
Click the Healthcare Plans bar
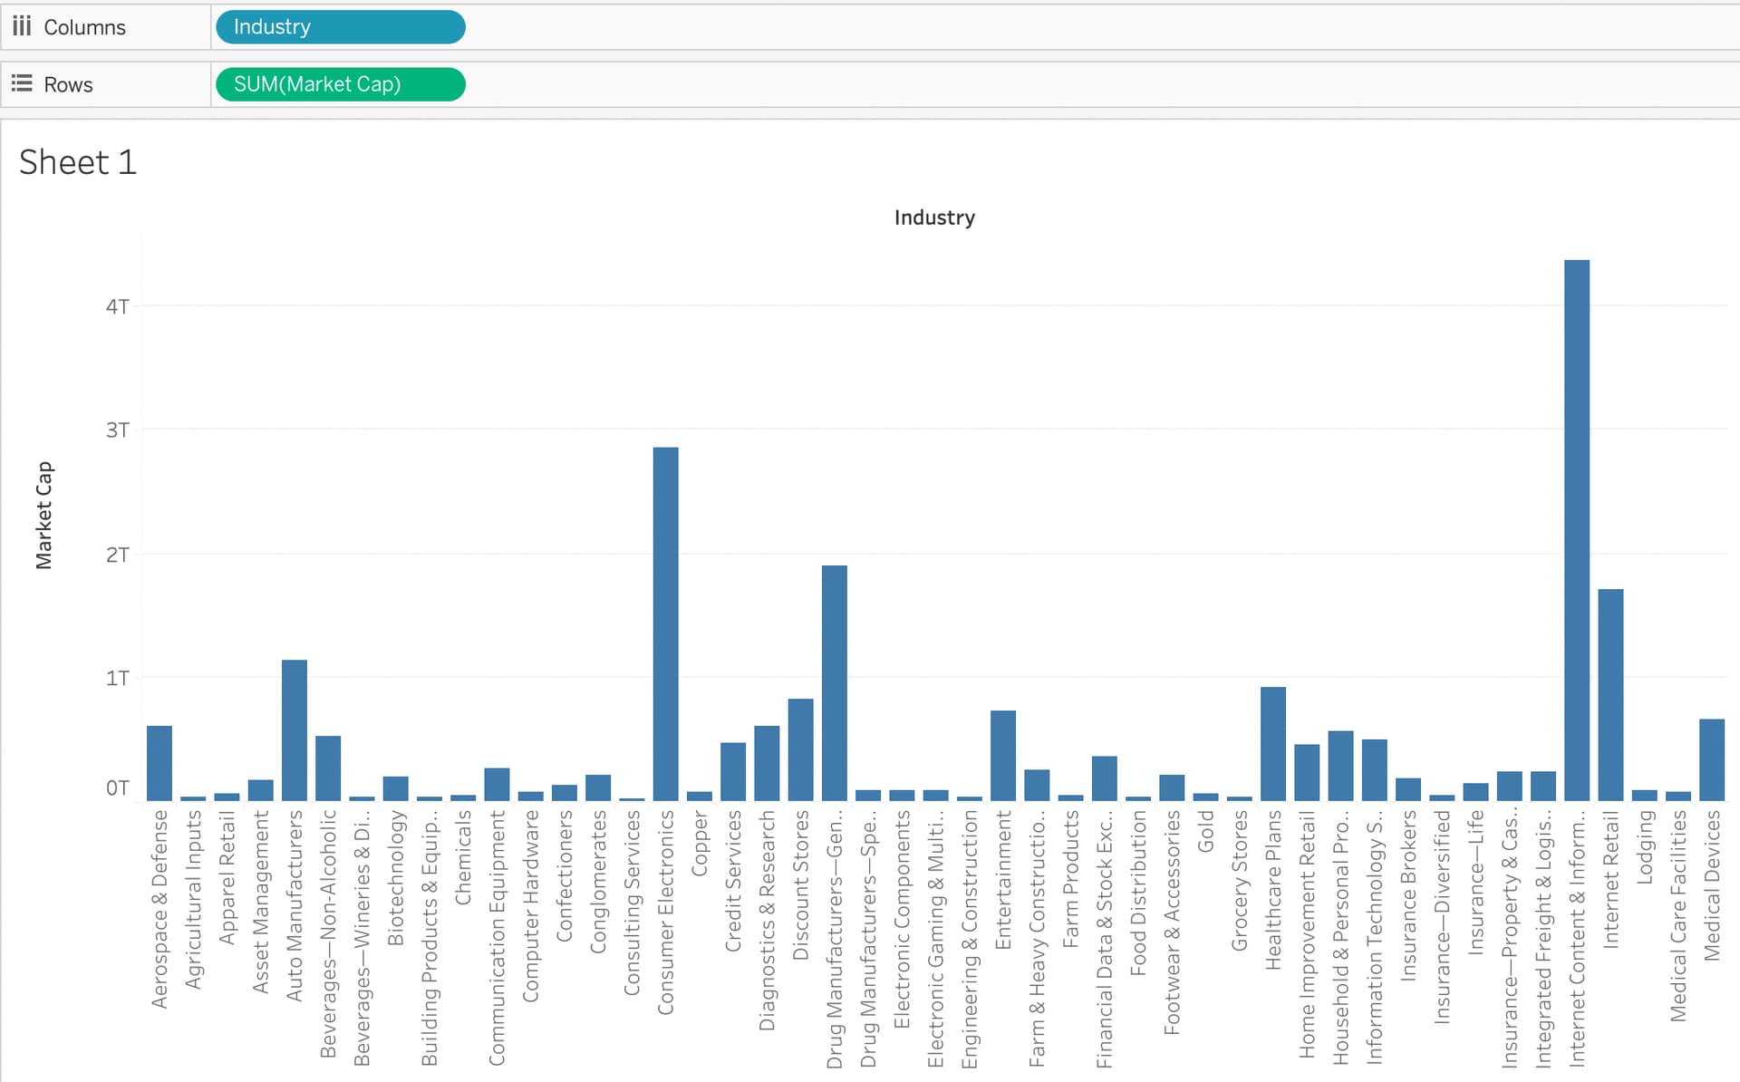coord(1272,743)
